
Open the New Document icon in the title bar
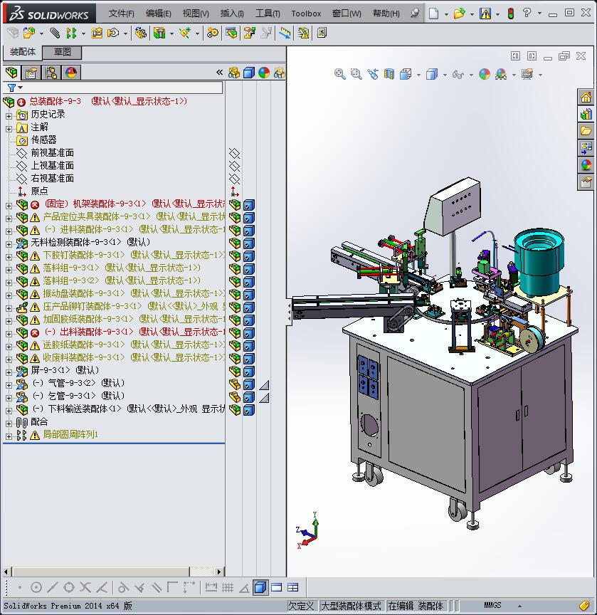(433, 14)
